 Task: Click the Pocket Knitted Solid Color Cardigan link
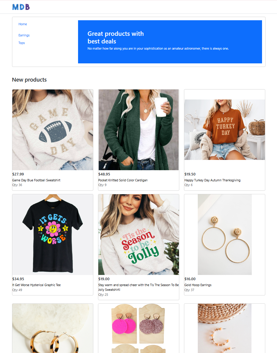(x=123, y=180)
